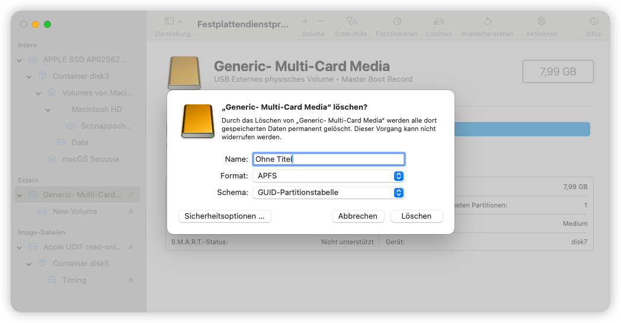
Task: Select the Extern section header
Action: [x=28, y=180]
